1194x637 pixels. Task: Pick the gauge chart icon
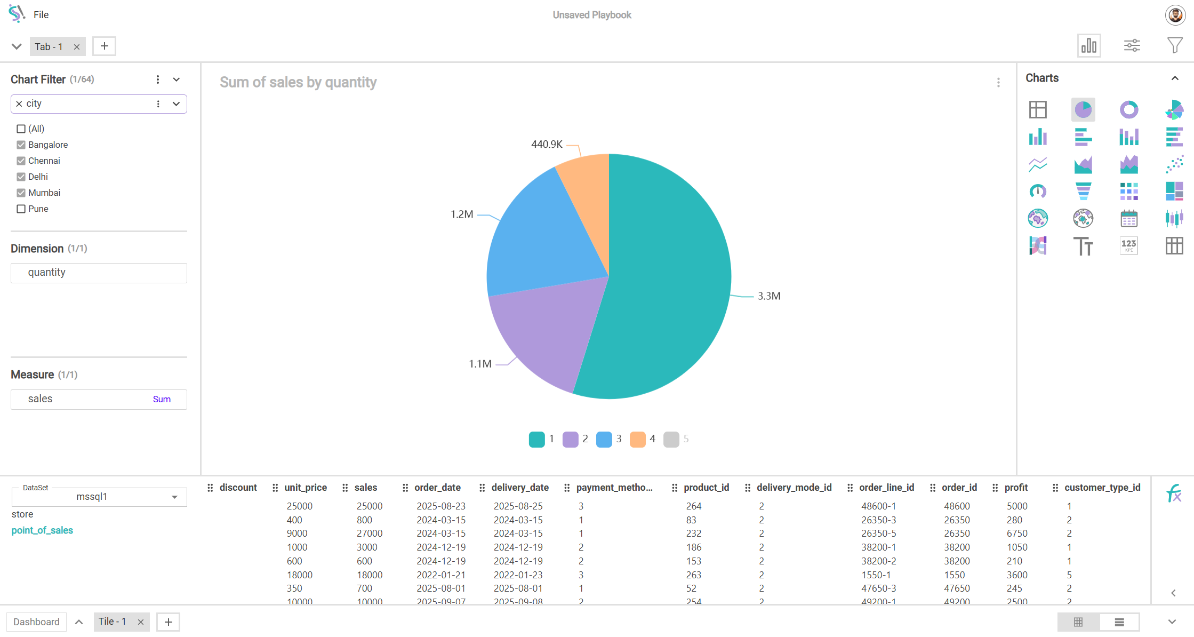coord(1037,191)
